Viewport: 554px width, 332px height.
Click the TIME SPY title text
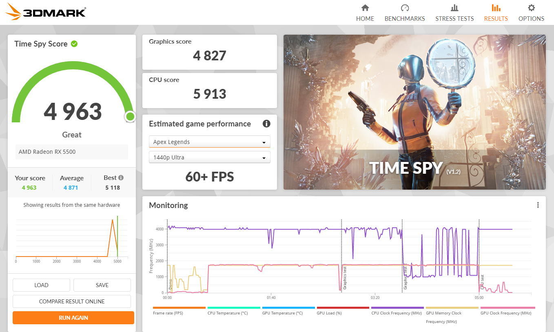406,168
